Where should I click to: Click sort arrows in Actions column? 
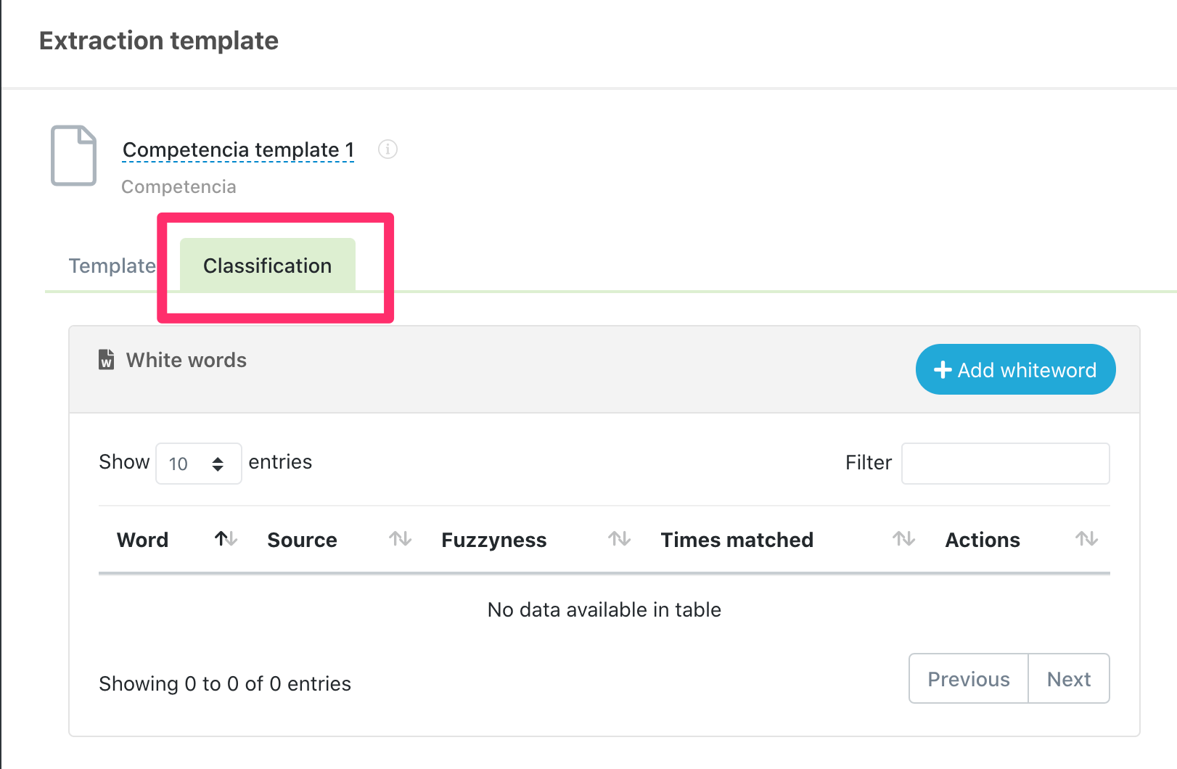coord(1086,539)
